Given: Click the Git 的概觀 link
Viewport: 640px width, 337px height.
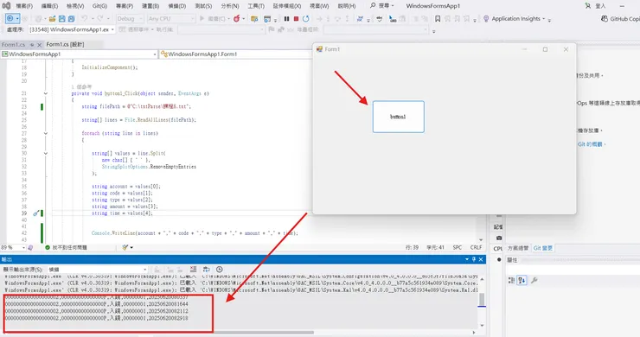Looking at the screenshot, I should 591,144.
